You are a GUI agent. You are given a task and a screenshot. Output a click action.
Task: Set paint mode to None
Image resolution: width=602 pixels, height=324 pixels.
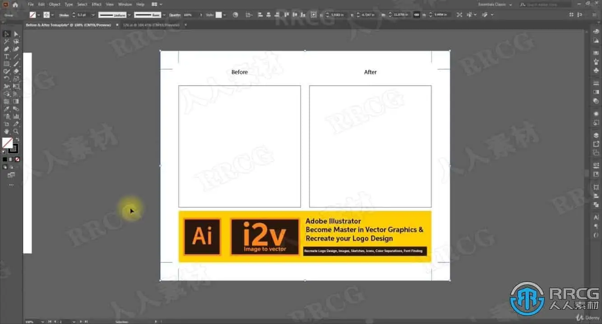(17, 159)
